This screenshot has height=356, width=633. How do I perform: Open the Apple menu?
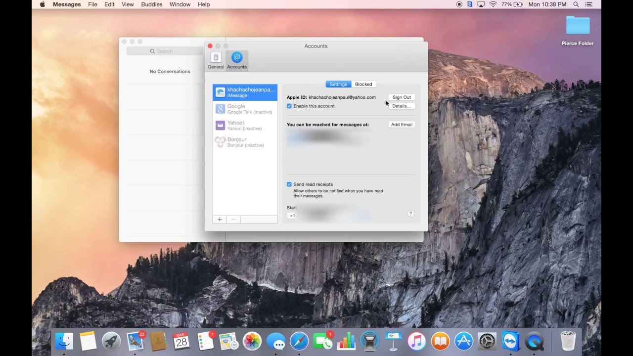43,4
